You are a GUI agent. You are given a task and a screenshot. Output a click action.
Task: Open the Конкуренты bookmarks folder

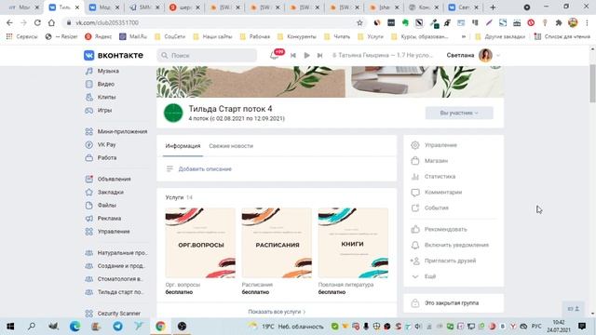[x=297, y=36]
